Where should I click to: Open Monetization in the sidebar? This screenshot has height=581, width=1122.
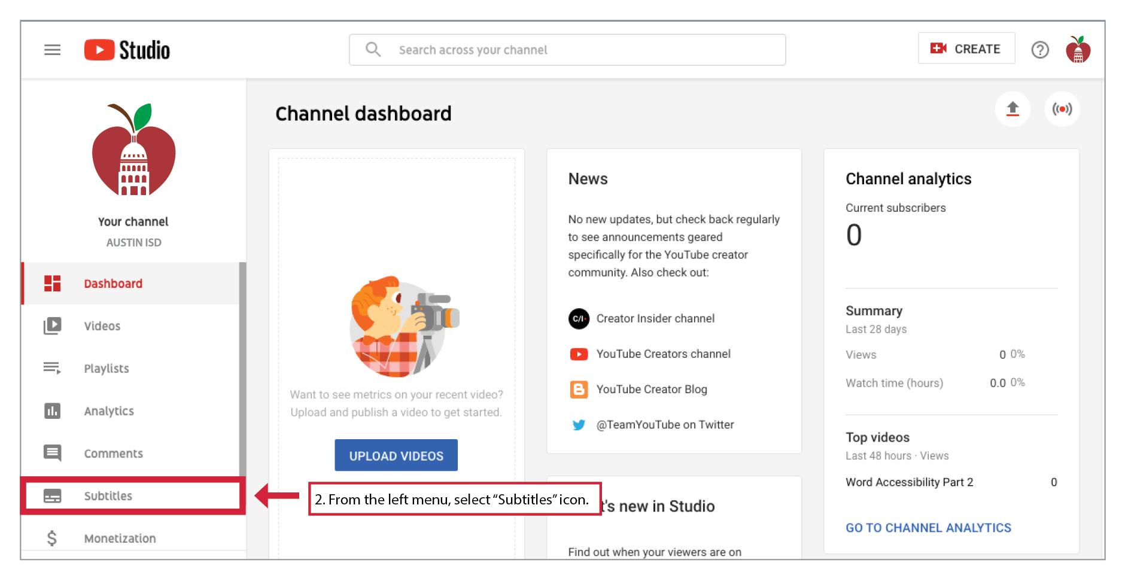[120, 538]
